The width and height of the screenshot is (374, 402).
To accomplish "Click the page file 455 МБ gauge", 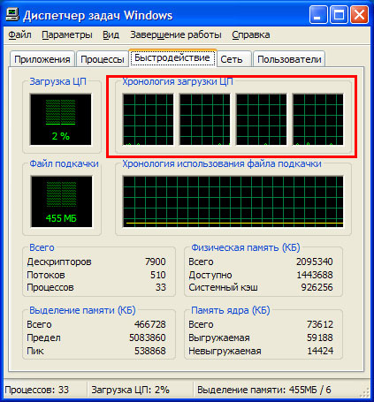I will pos(61,201).
